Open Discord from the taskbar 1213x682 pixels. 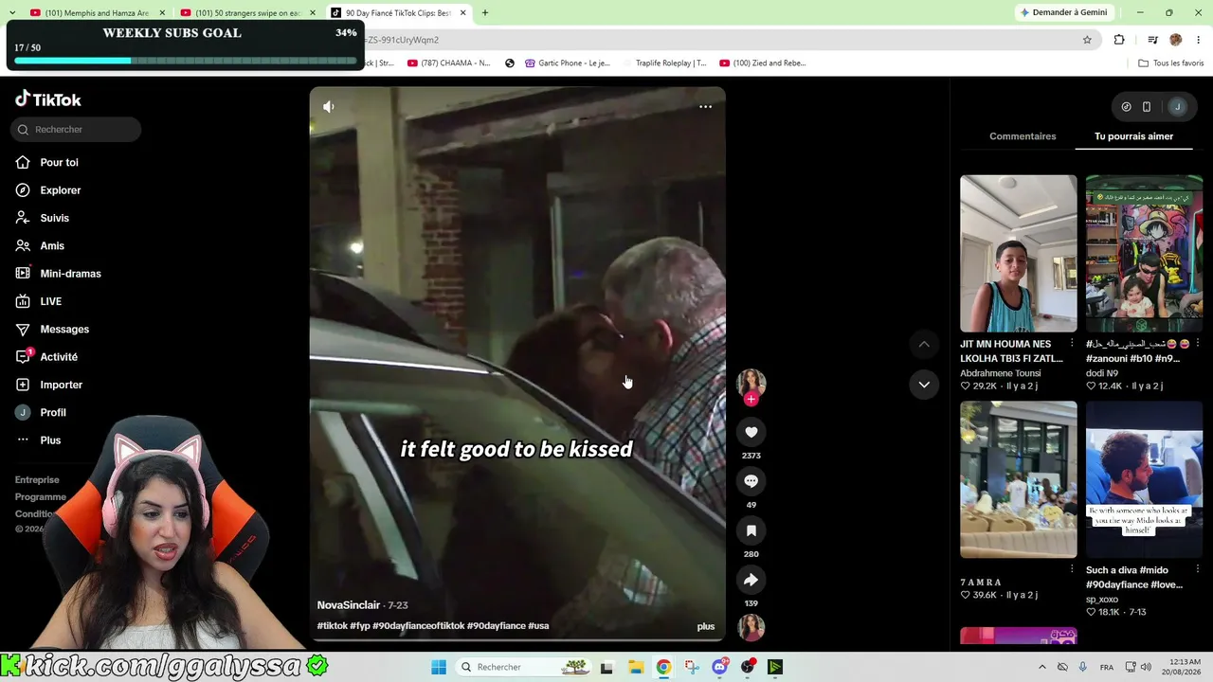pos(720,667)
